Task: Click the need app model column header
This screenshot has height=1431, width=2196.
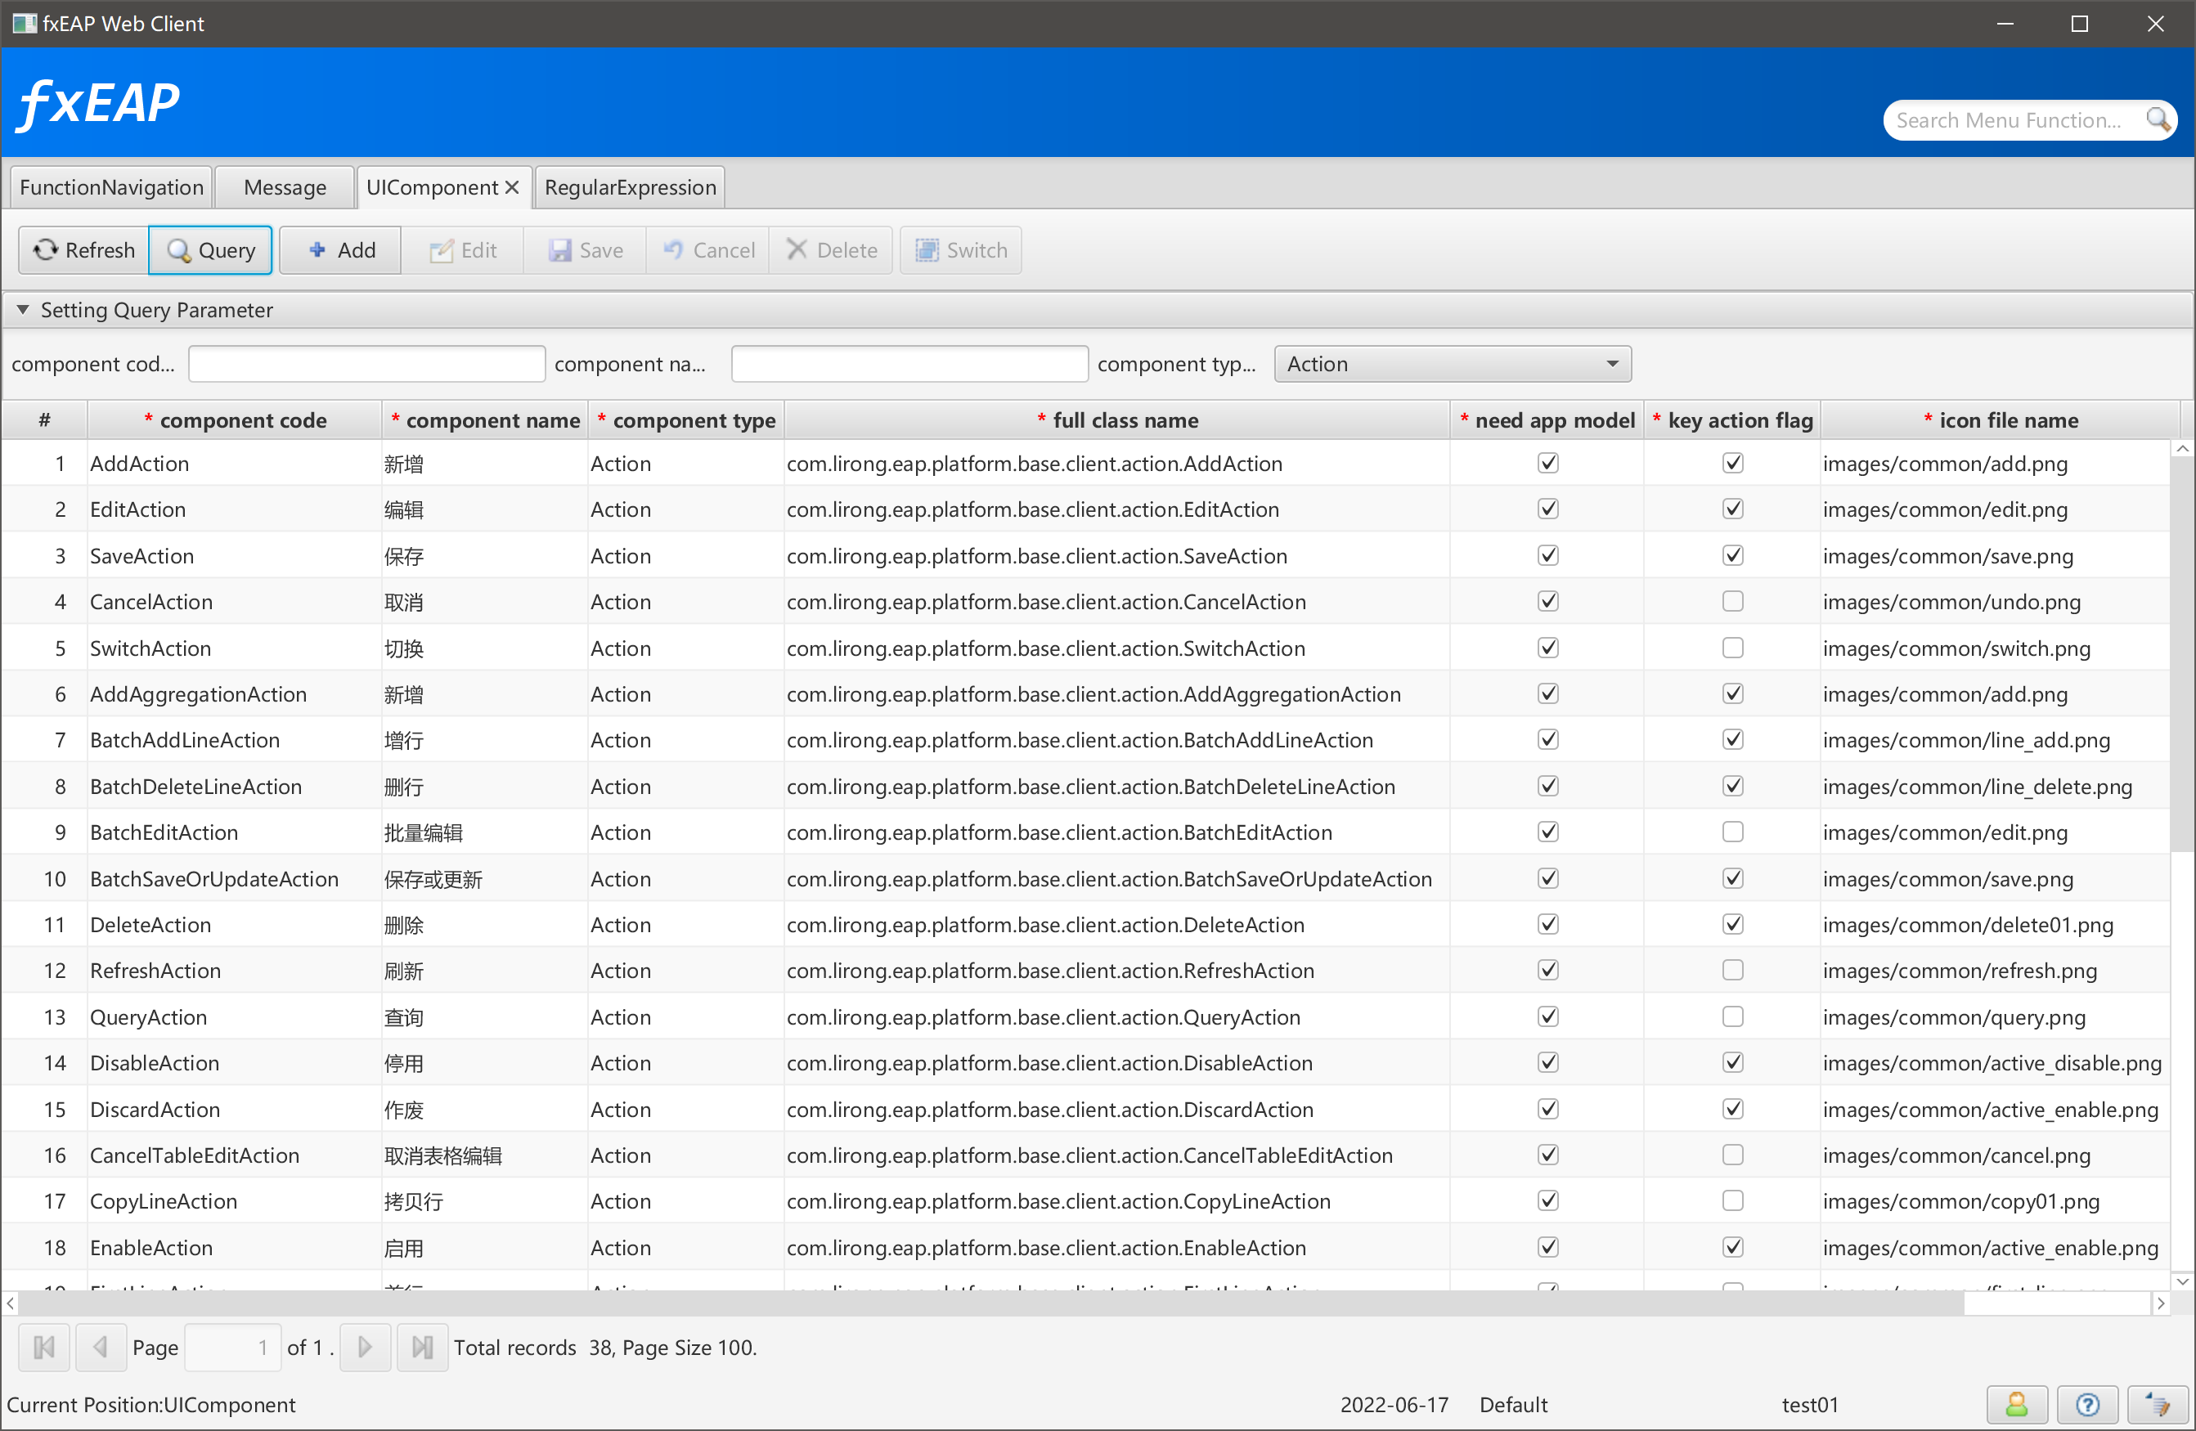Action: (1547, 419)
